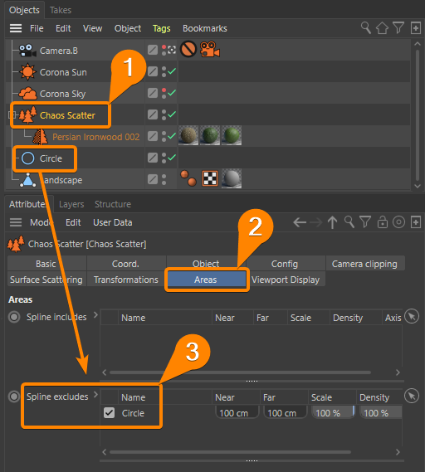Click the filter funnel in Attributes toolbar

click(365, 222)
